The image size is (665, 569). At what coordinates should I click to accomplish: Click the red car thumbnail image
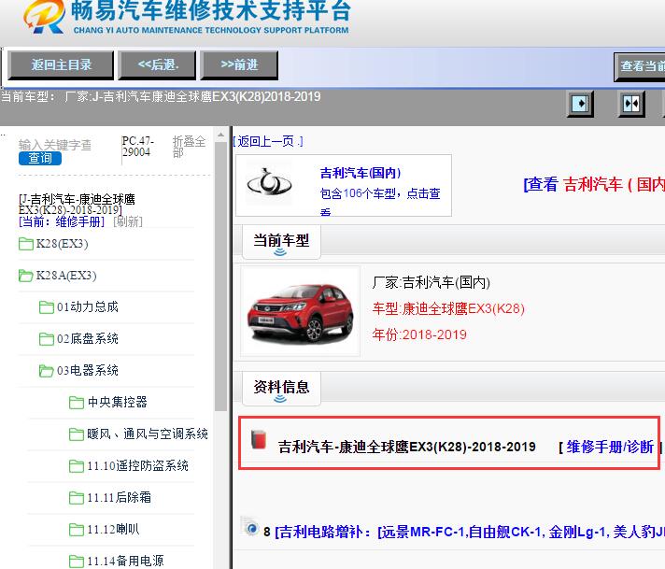click(300, 312)
